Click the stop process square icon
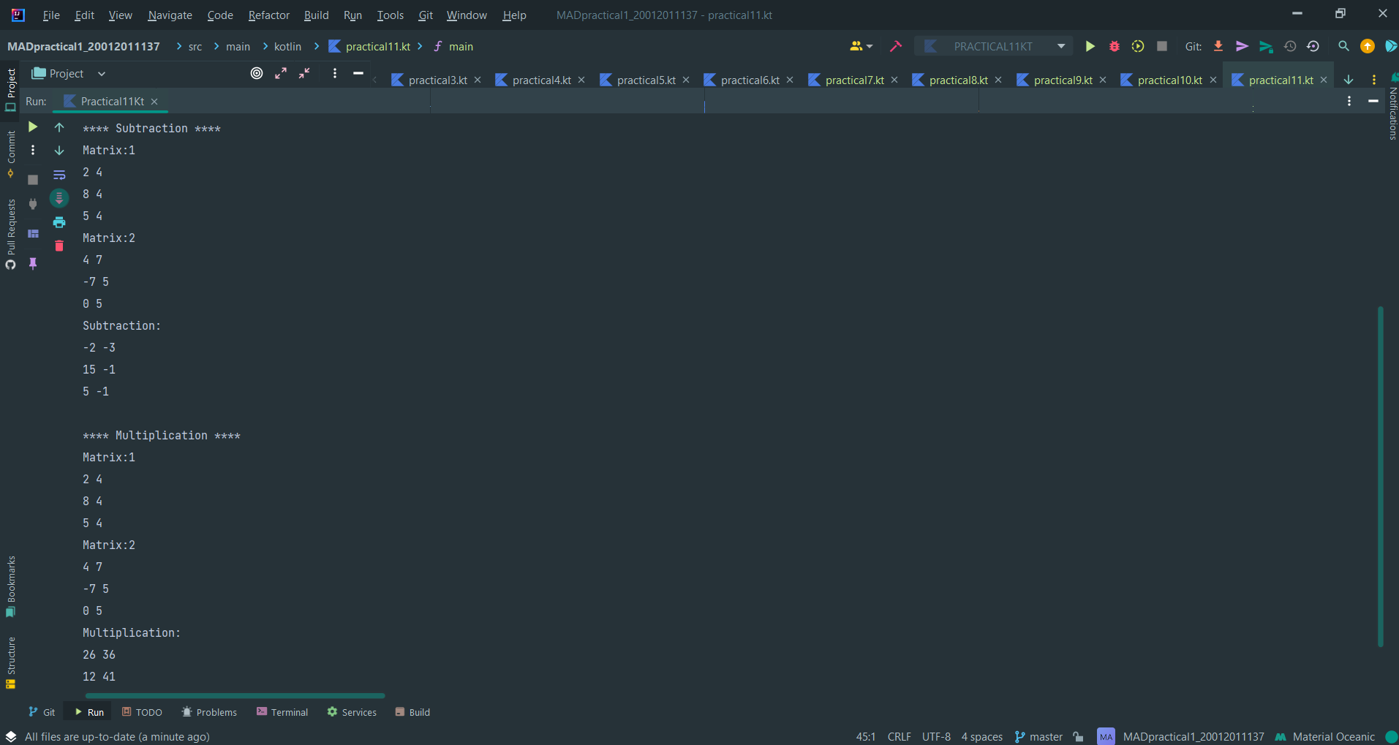This screenshot has height=745, width=1399. [x=33, y=179]
